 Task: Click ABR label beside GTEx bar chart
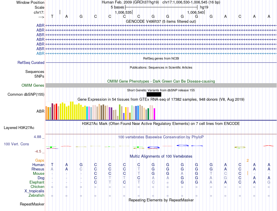click(40, 111)
